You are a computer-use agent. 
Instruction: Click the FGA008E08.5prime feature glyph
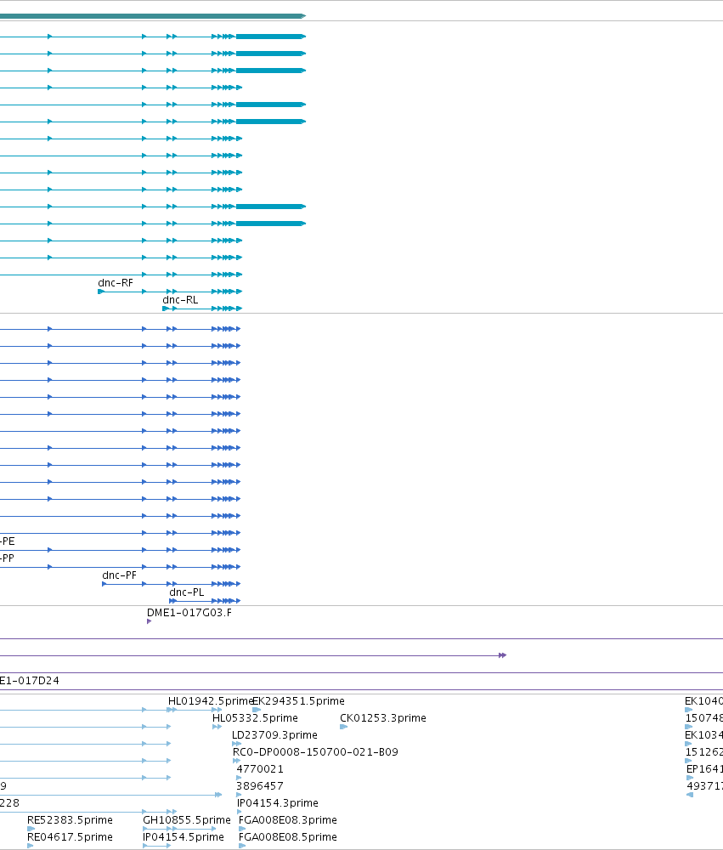242,846
